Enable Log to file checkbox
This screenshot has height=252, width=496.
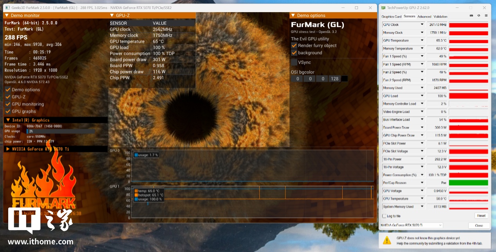[x=384, y=216]
